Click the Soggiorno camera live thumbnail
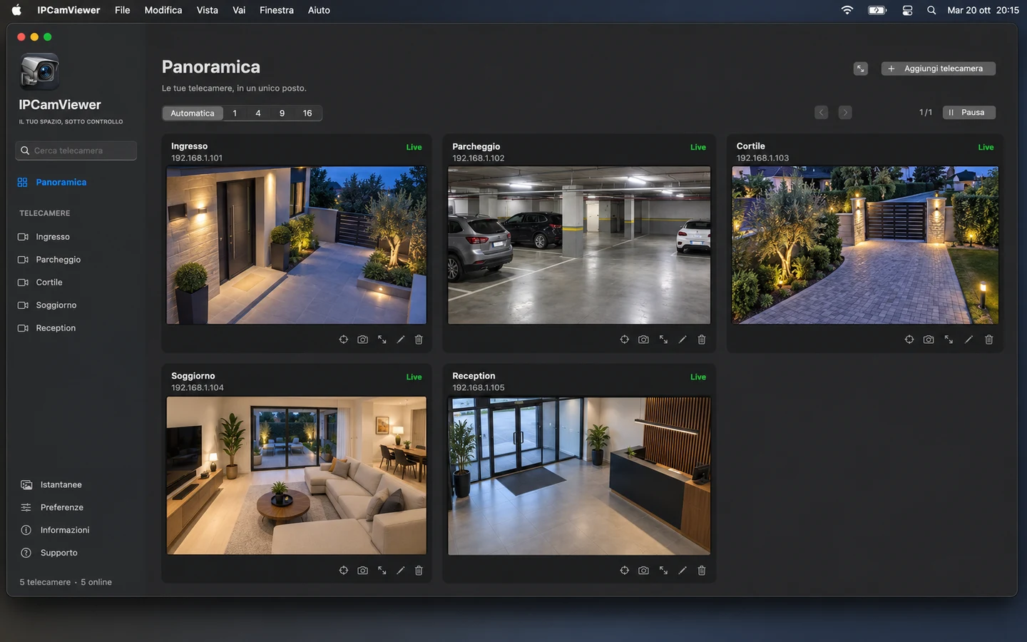Viewport: 1027px width, 642px height. tap(297, 476)
